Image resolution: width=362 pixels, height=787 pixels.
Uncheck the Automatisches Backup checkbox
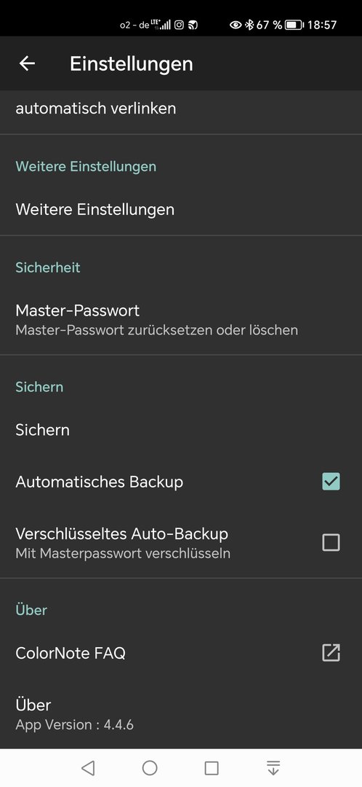[331, 482]
